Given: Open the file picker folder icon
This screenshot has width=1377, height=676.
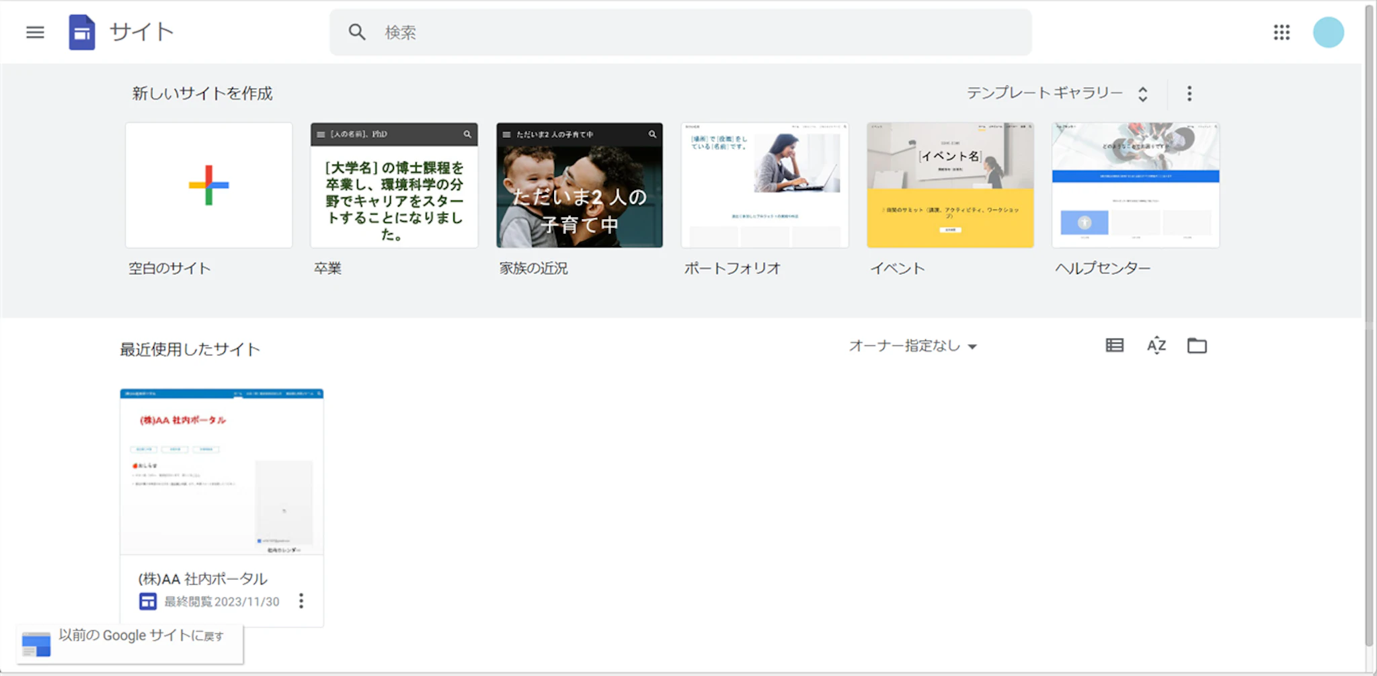Looking at the screenshot, I should click(x=1197, y=345).
